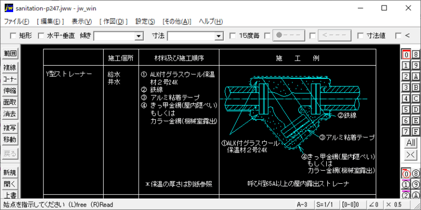Viewport: 421px width, 210px height.
Task: Click the A-3 paper size status button
Action: pos(304,205)
